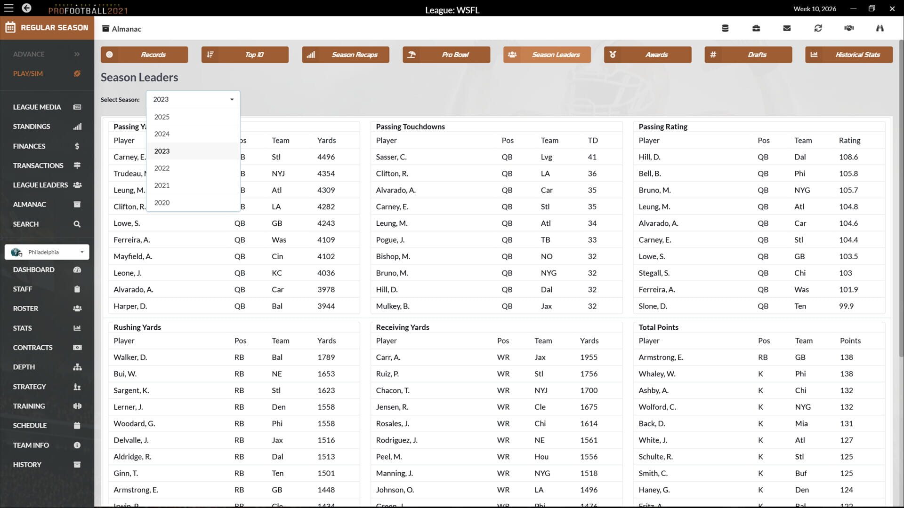Open the Philadelphia team selector dropdown

pos(47,252)
